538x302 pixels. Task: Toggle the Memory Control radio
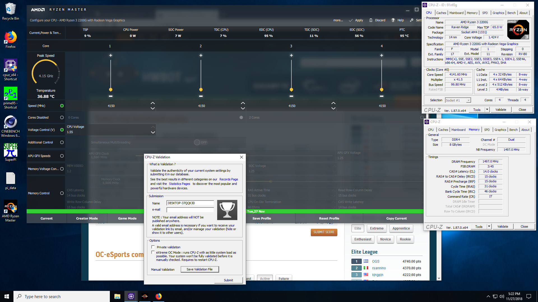coord(62,193)
